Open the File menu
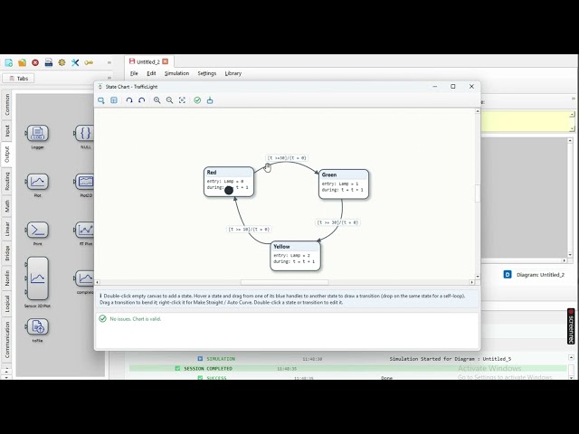The image size is (579, 434). click(134, 73)
